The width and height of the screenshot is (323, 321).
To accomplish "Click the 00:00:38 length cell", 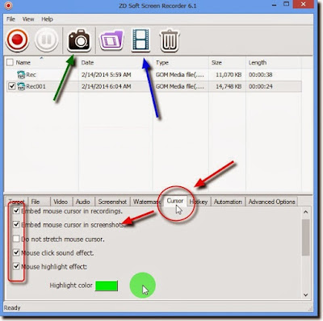I will tap(261, 74).
